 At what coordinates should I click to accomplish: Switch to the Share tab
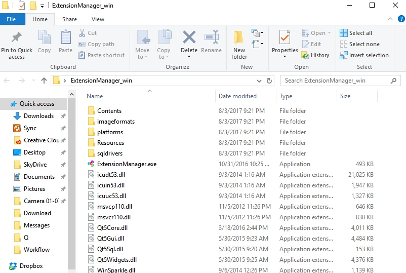click(69, 19)
